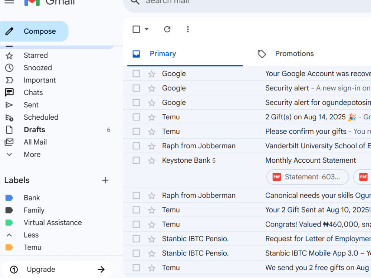Collapse labels list with Less
Image resolution: width=371 pixels, height=278 pixels.
31,235
